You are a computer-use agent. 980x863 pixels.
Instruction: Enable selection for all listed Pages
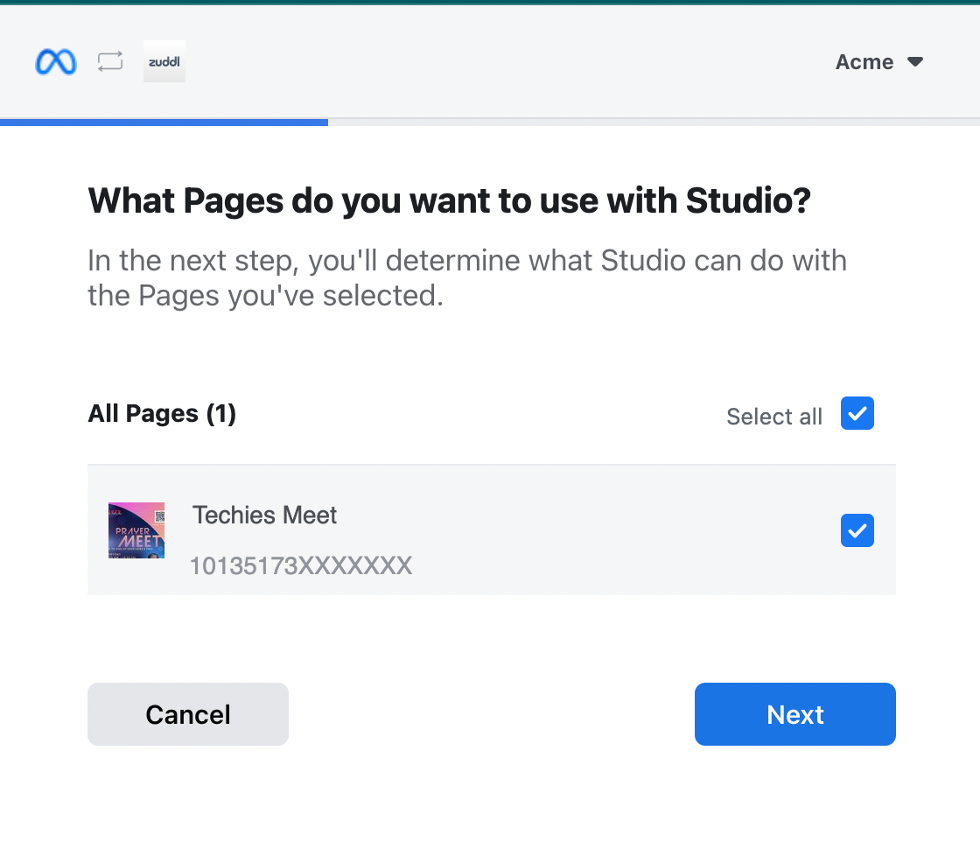(x=857, y=413)
